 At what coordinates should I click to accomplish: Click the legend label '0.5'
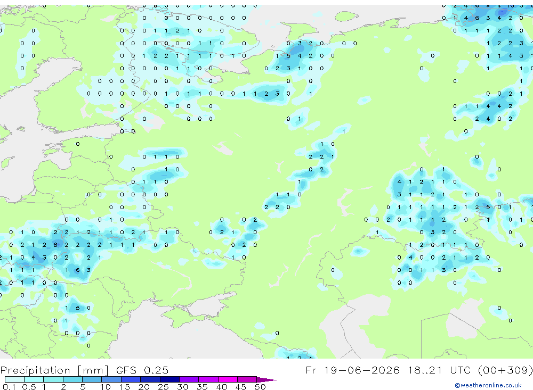[x=29, y=387]
